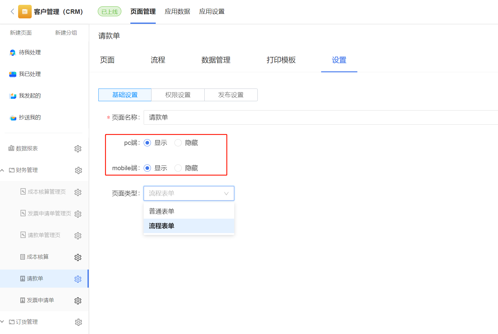Image resolution: width=498 pixels, height=334 pixels.
Task: Click gear icon next to 发票申请单
Action: 78,301
